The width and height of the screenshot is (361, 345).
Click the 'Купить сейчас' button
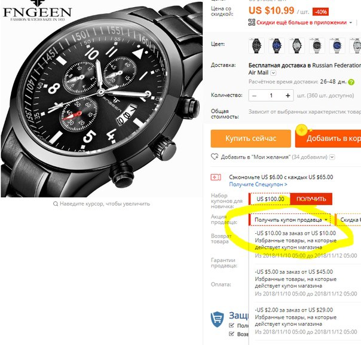point(250,138)
